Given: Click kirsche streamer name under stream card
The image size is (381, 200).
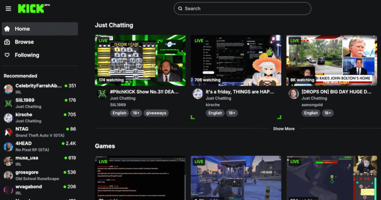Looking at the screenshot, I should pyautogui.click(x=213, y=105).
